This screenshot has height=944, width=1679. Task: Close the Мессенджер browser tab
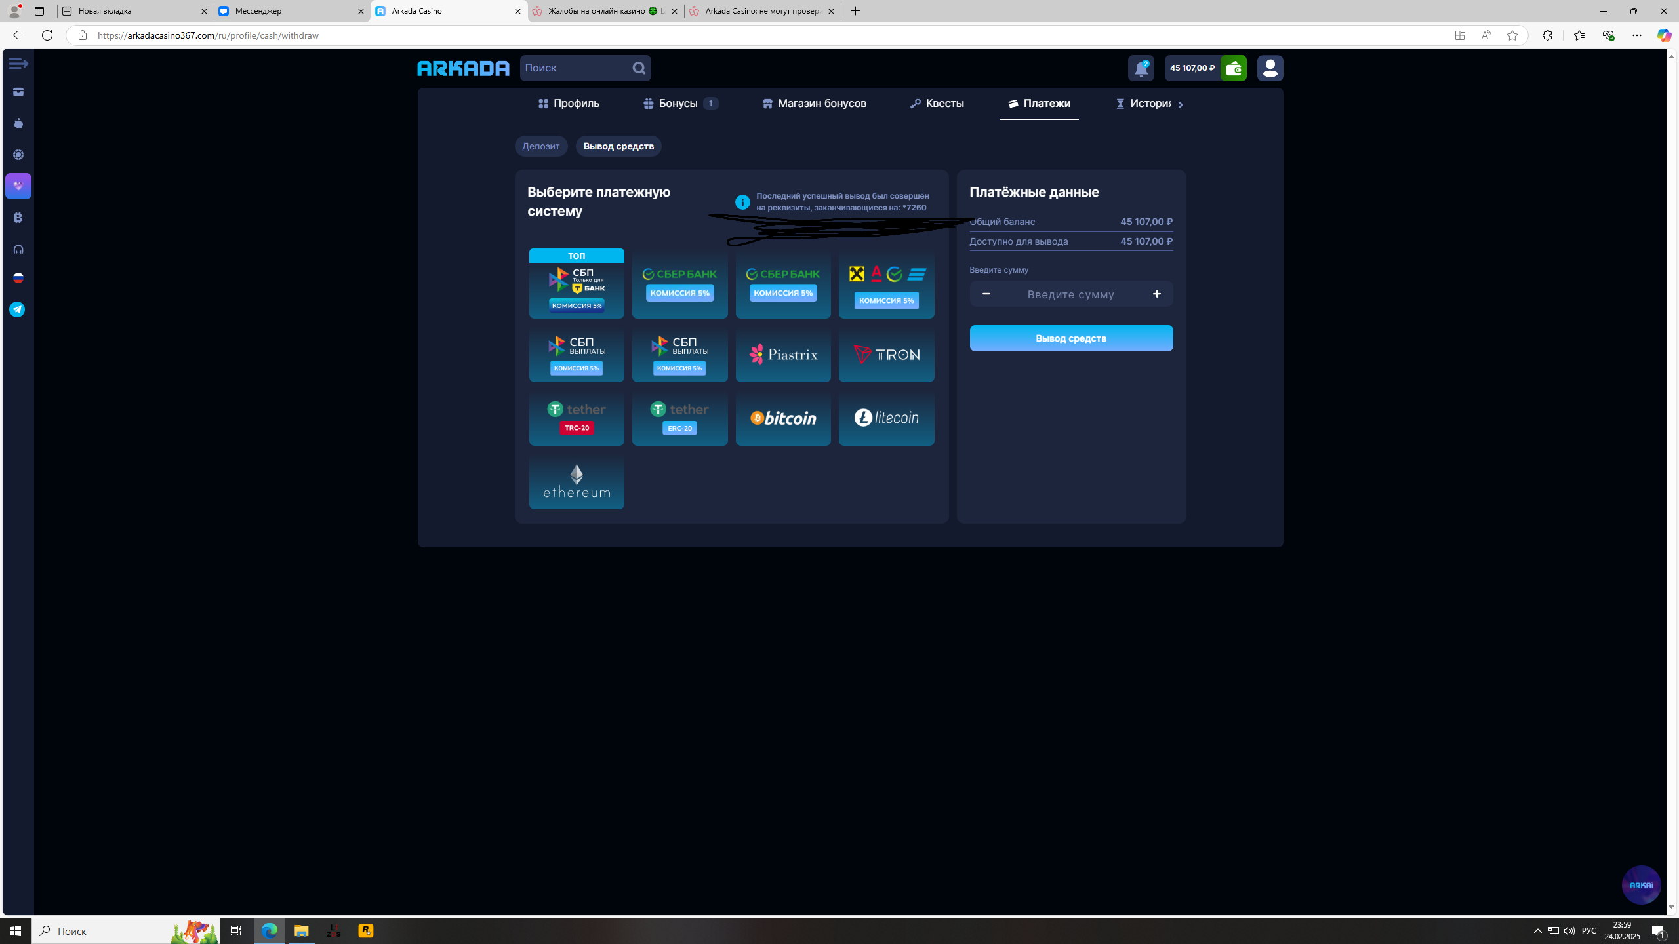[361, 11]
